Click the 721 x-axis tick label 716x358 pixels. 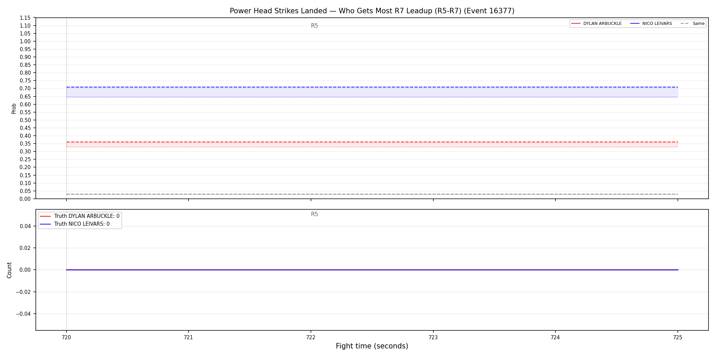click(x=189, y=337)
